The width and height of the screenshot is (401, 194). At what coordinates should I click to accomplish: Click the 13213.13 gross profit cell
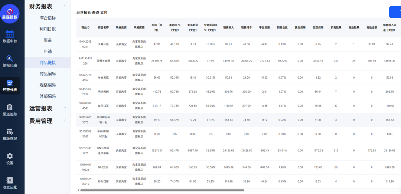click(x=157, y=151)
